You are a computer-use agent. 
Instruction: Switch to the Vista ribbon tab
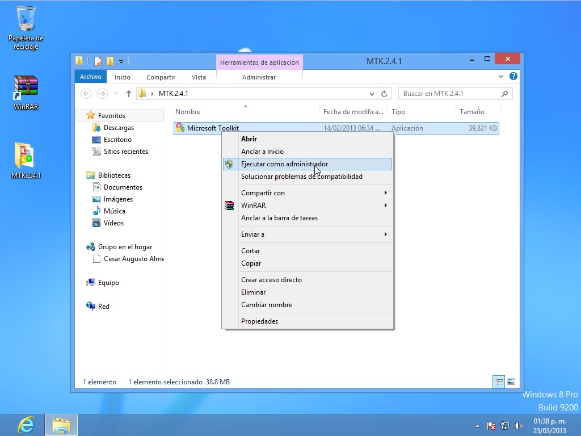click(199, 77)
